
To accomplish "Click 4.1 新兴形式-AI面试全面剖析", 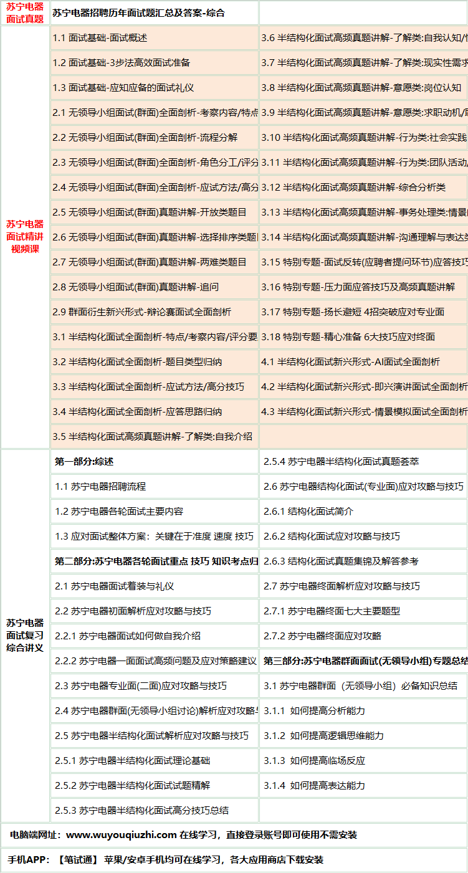I will (x=350, y=361).
